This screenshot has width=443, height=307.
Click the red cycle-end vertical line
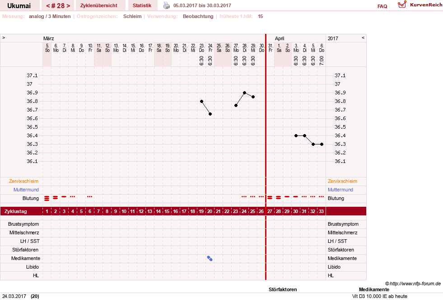(x=266, y=157)
